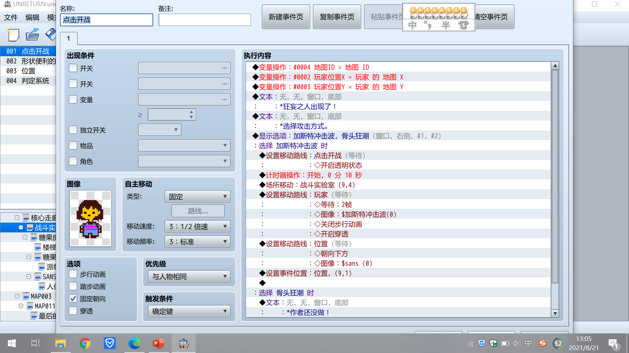Toggle the 步行动画 option checkbox
This screenshot has width=629, height=353.
[73, 274]
